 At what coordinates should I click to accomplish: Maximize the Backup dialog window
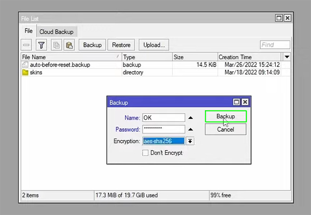pos(236,103)
